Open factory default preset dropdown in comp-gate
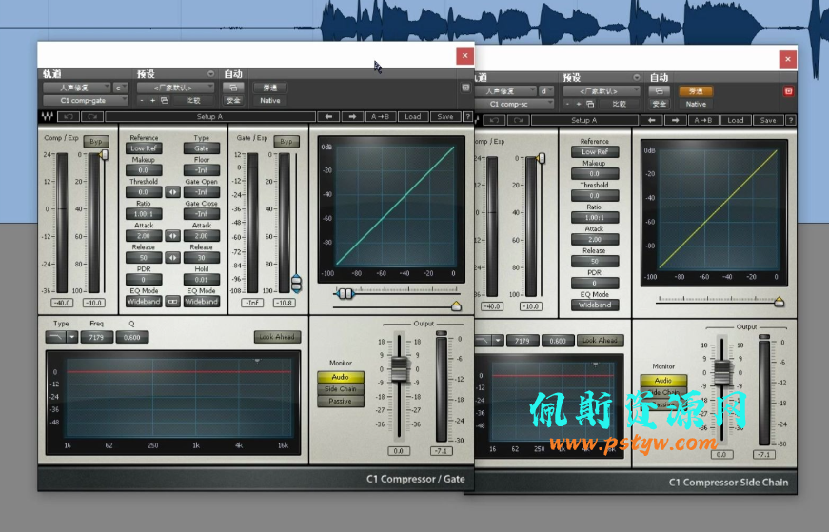The image size is (829, 532). [x=175, y=88]
